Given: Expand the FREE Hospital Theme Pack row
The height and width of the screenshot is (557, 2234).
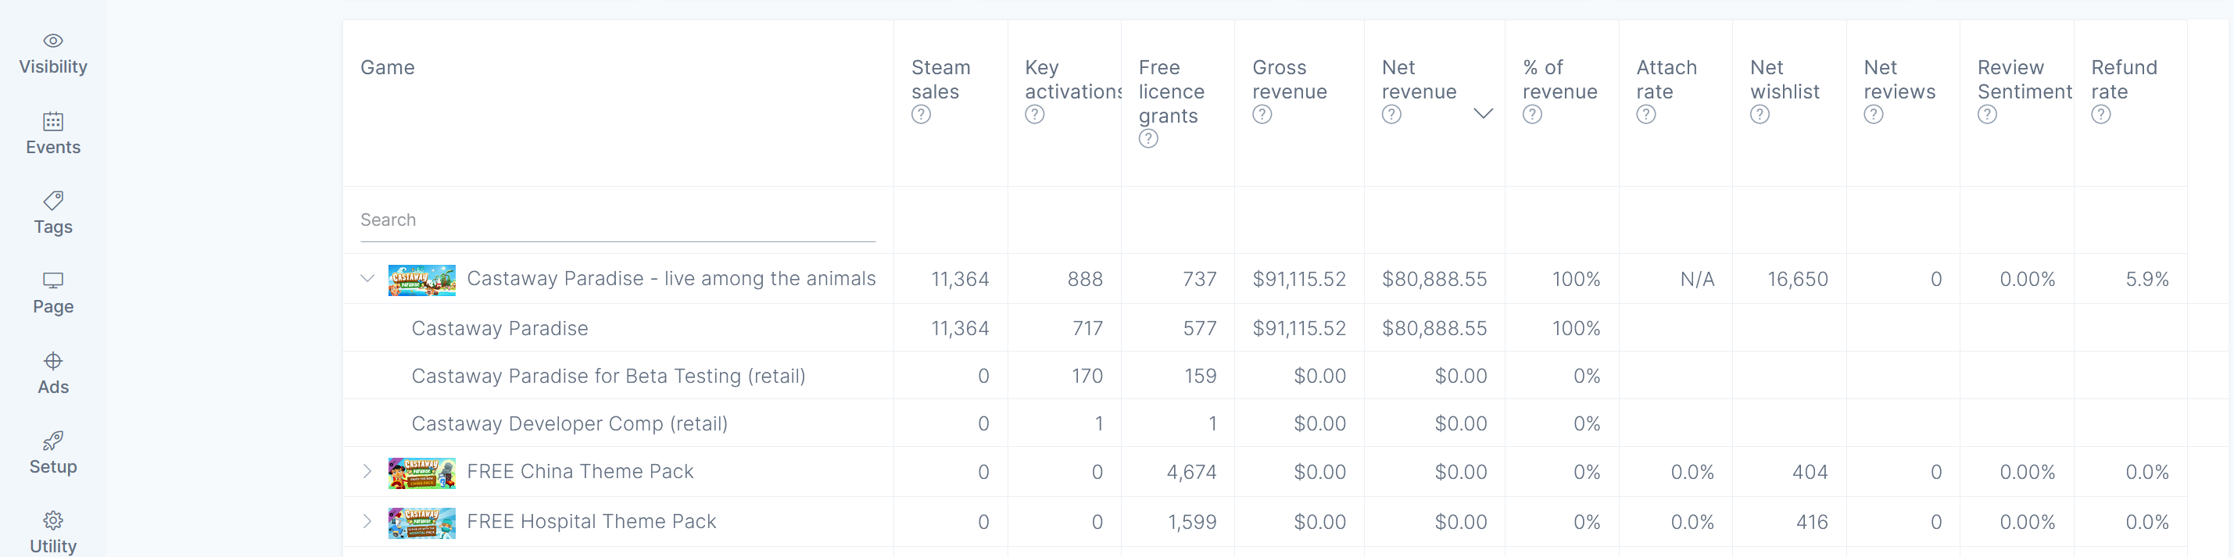Looking at the screenshot, I should point(367,522).
